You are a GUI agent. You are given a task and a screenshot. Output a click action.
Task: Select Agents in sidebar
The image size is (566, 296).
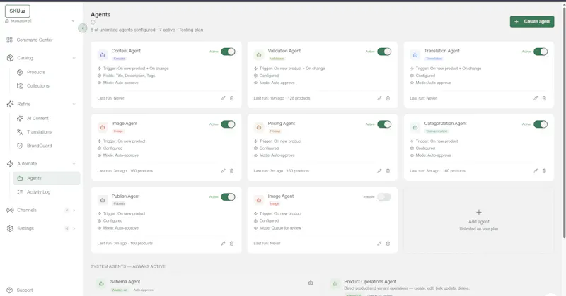point(46,178)
